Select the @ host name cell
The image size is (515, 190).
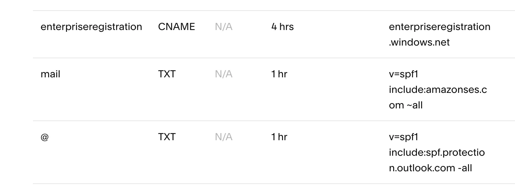tap(45, 137)
